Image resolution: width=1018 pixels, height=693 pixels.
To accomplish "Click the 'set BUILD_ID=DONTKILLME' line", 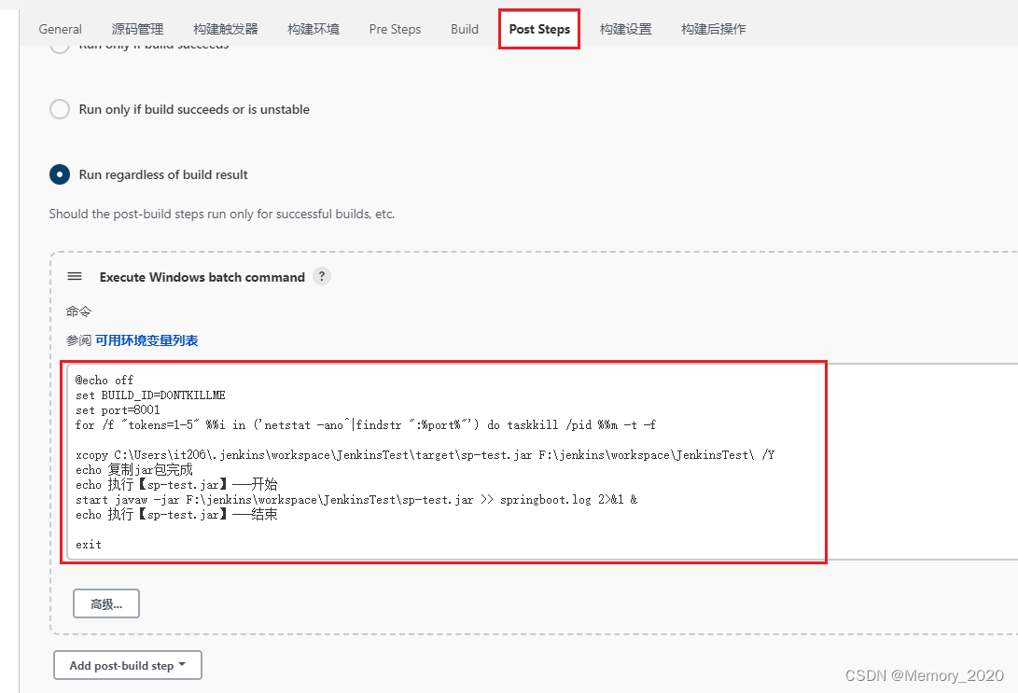I will tap(150, 395).
